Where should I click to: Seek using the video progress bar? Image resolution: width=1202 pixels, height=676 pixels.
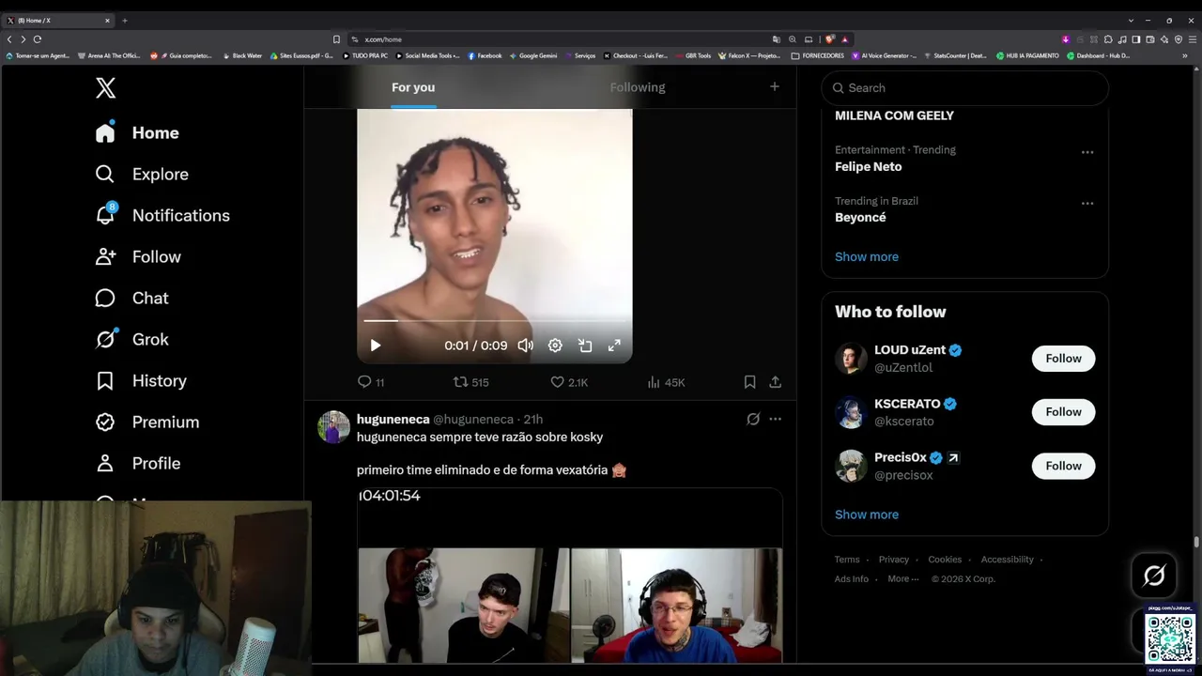(495, 320)
